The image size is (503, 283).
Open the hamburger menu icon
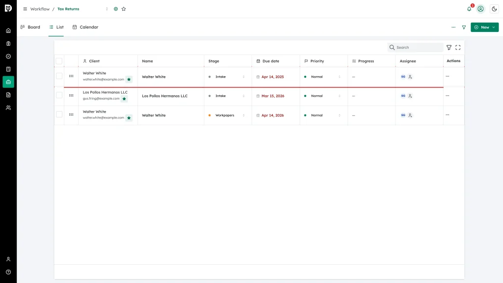tap(25, 9)
